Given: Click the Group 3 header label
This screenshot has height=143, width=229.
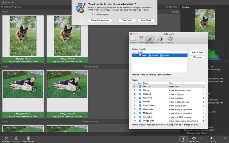Looking at the screenshot, I should click(5, 122).
